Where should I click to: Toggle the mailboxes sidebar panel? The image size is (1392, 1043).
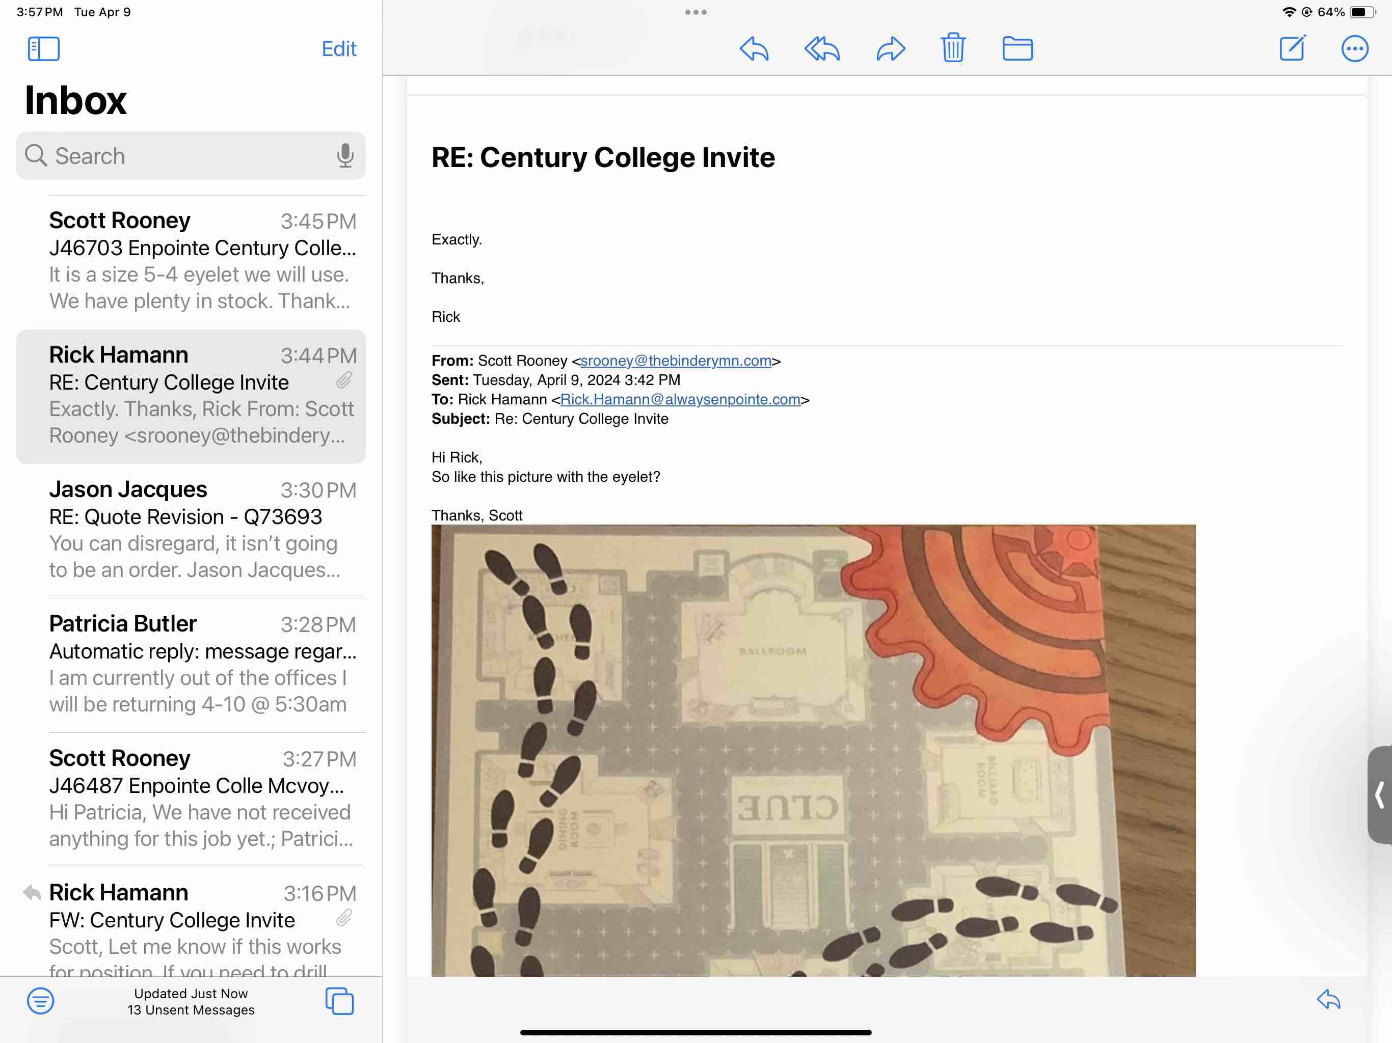43,48
